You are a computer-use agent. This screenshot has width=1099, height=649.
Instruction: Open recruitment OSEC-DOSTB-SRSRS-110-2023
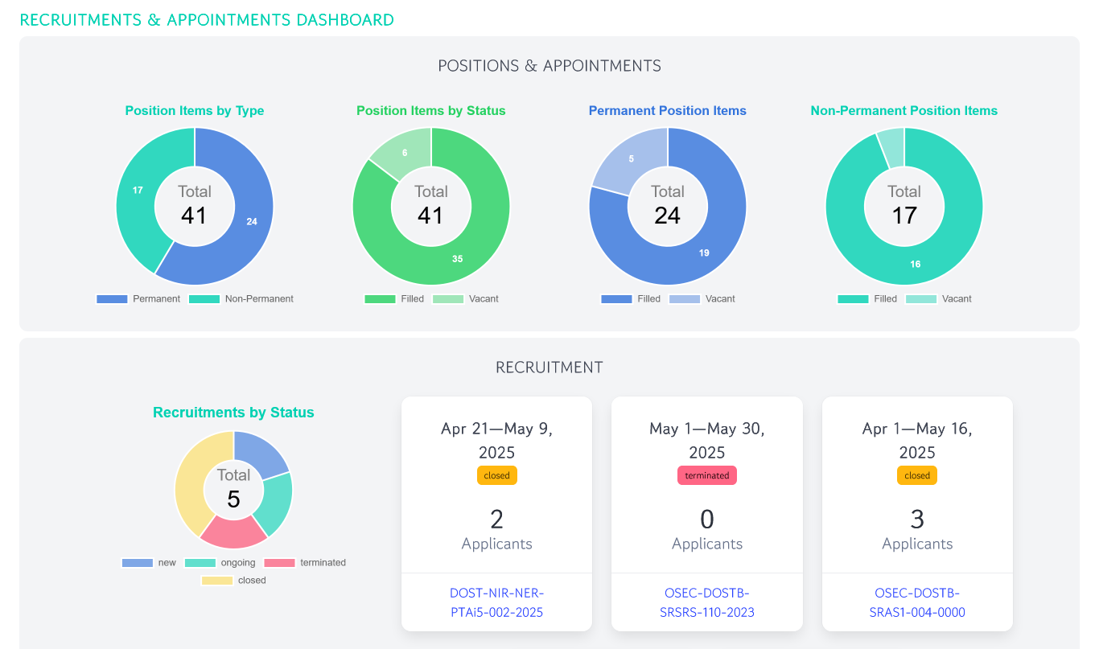click(706, 602)
